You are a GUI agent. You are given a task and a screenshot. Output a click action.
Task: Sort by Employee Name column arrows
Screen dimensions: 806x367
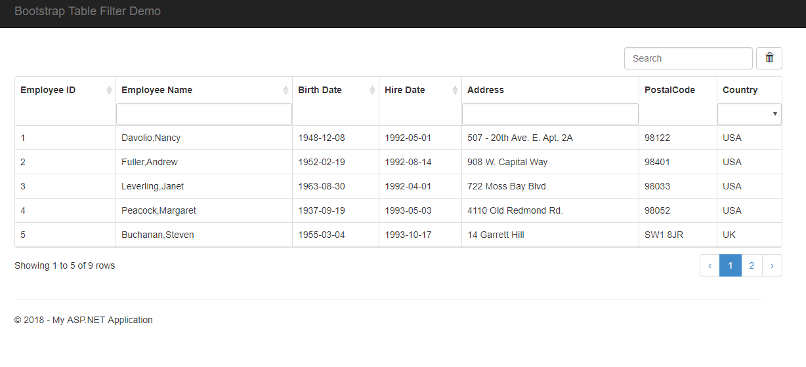pyautogui.click(x=286, y=90)
